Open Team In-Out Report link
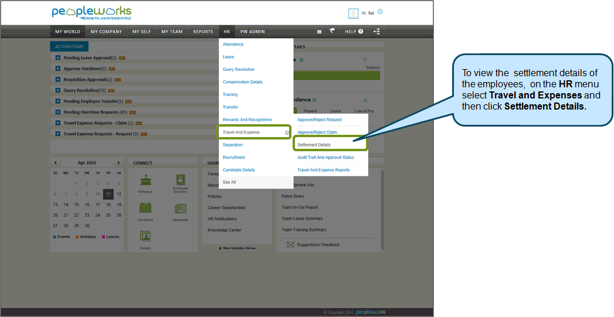The image size is (614, 317). tap(300, 207)
